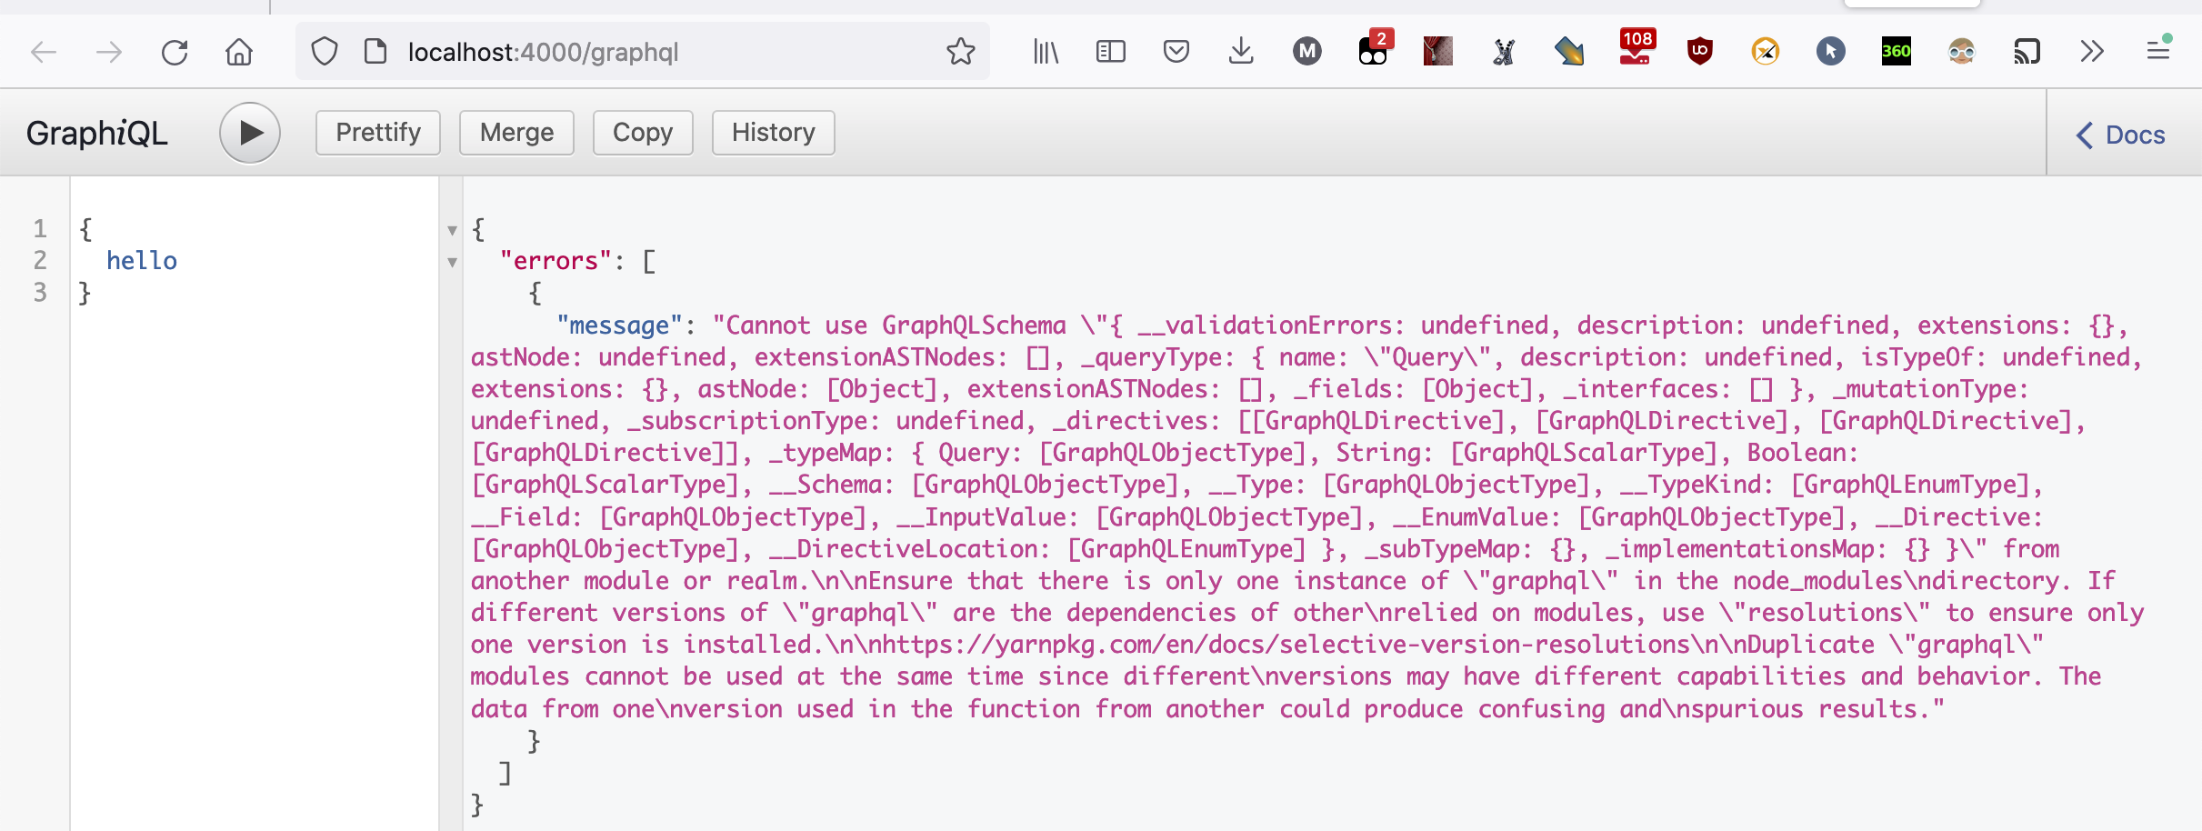Click the "errors" key in response

556,262
